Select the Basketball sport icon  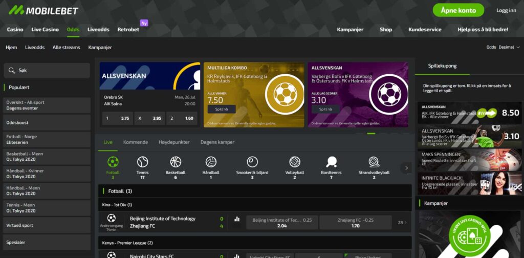[x=176, y=162]
